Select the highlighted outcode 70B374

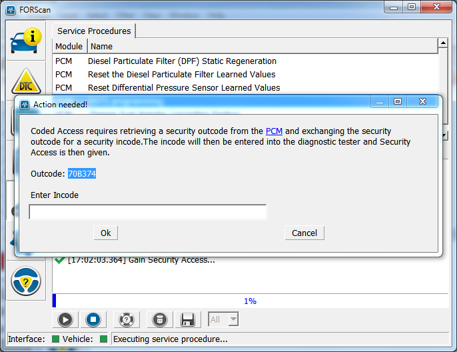click(x=83, y=174)
